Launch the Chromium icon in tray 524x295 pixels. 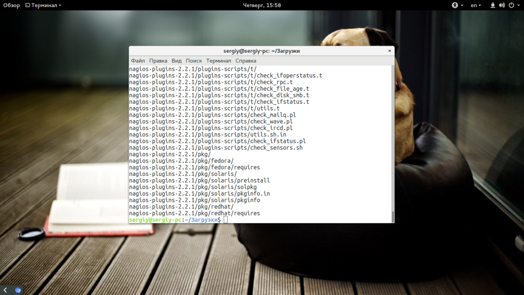click(x=18, y=290)
